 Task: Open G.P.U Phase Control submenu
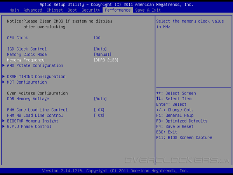(29, 126)
